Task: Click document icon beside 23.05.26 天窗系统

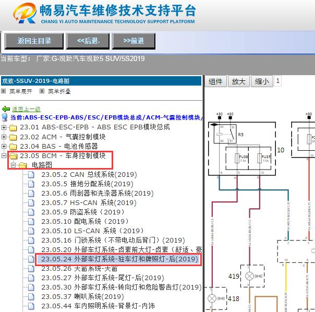Action: point(31,269)
